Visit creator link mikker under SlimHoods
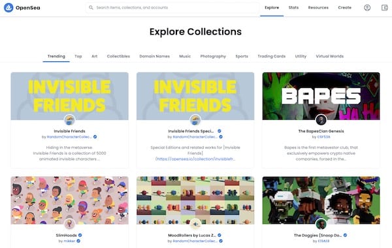Viewport: 392px width, 248px height. coord(69,241)
